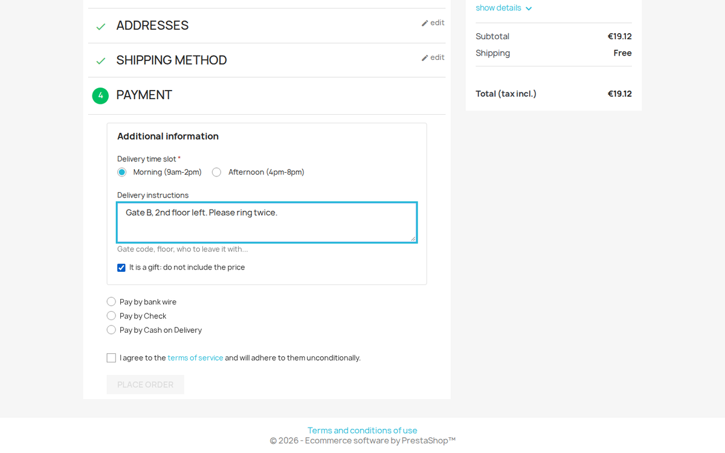Choose Pay by Cash on Delivery
Viewport: 725px width, 453px height.
tap(111, 330)
